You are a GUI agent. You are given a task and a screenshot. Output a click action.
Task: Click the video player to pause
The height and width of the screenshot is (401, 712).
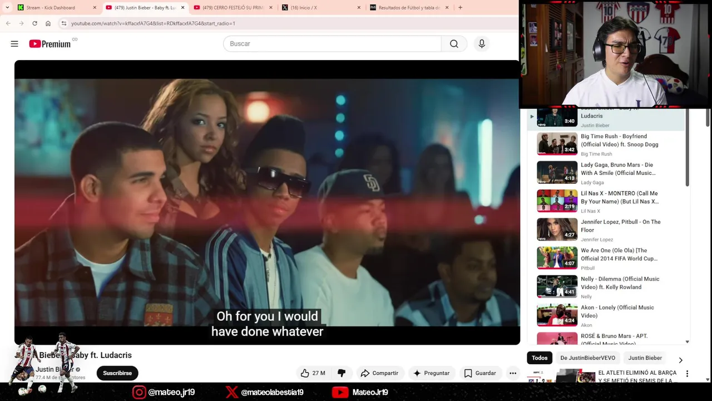pyautogui.click(x=267, y=202)
